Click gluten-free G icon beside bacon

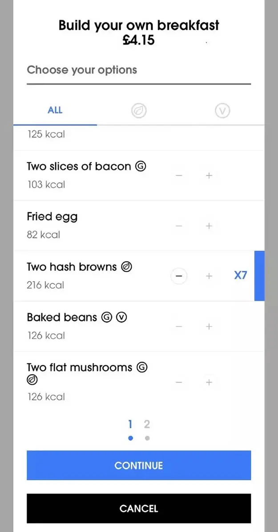coord(141,167)
